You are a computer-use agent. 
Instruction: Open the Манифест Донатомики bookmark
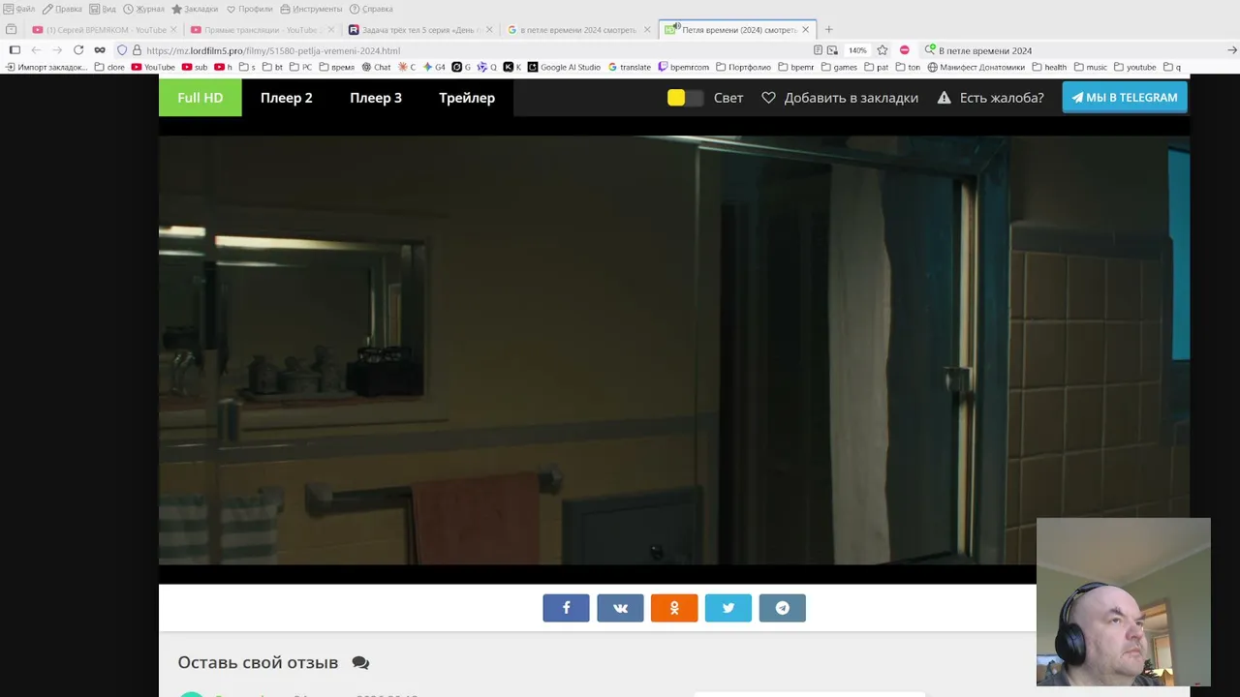pos(976,68)
